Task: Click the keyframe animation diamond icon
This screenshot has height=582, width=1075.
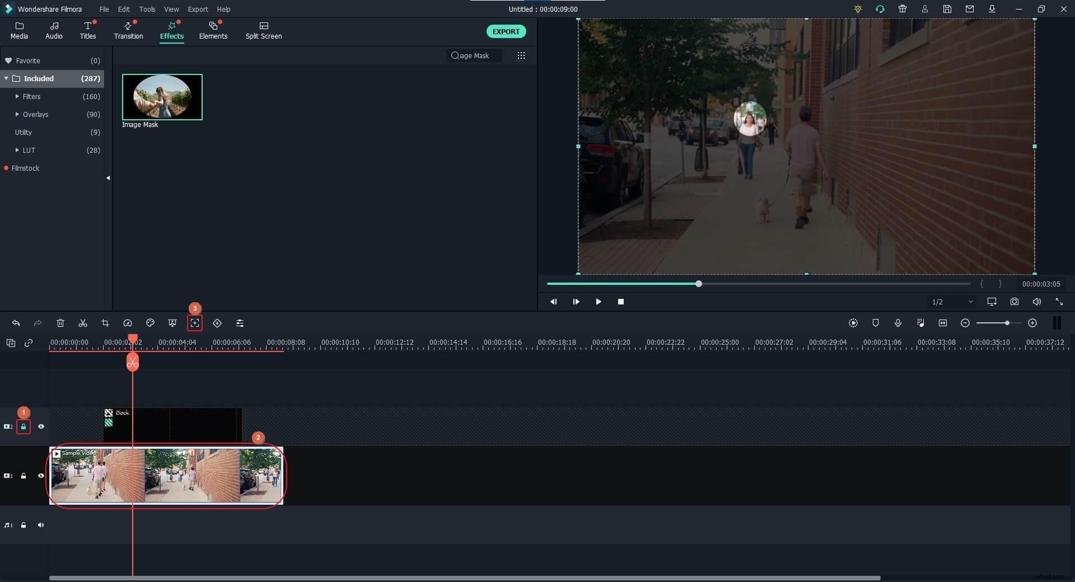Action: [x=217, y=323]
